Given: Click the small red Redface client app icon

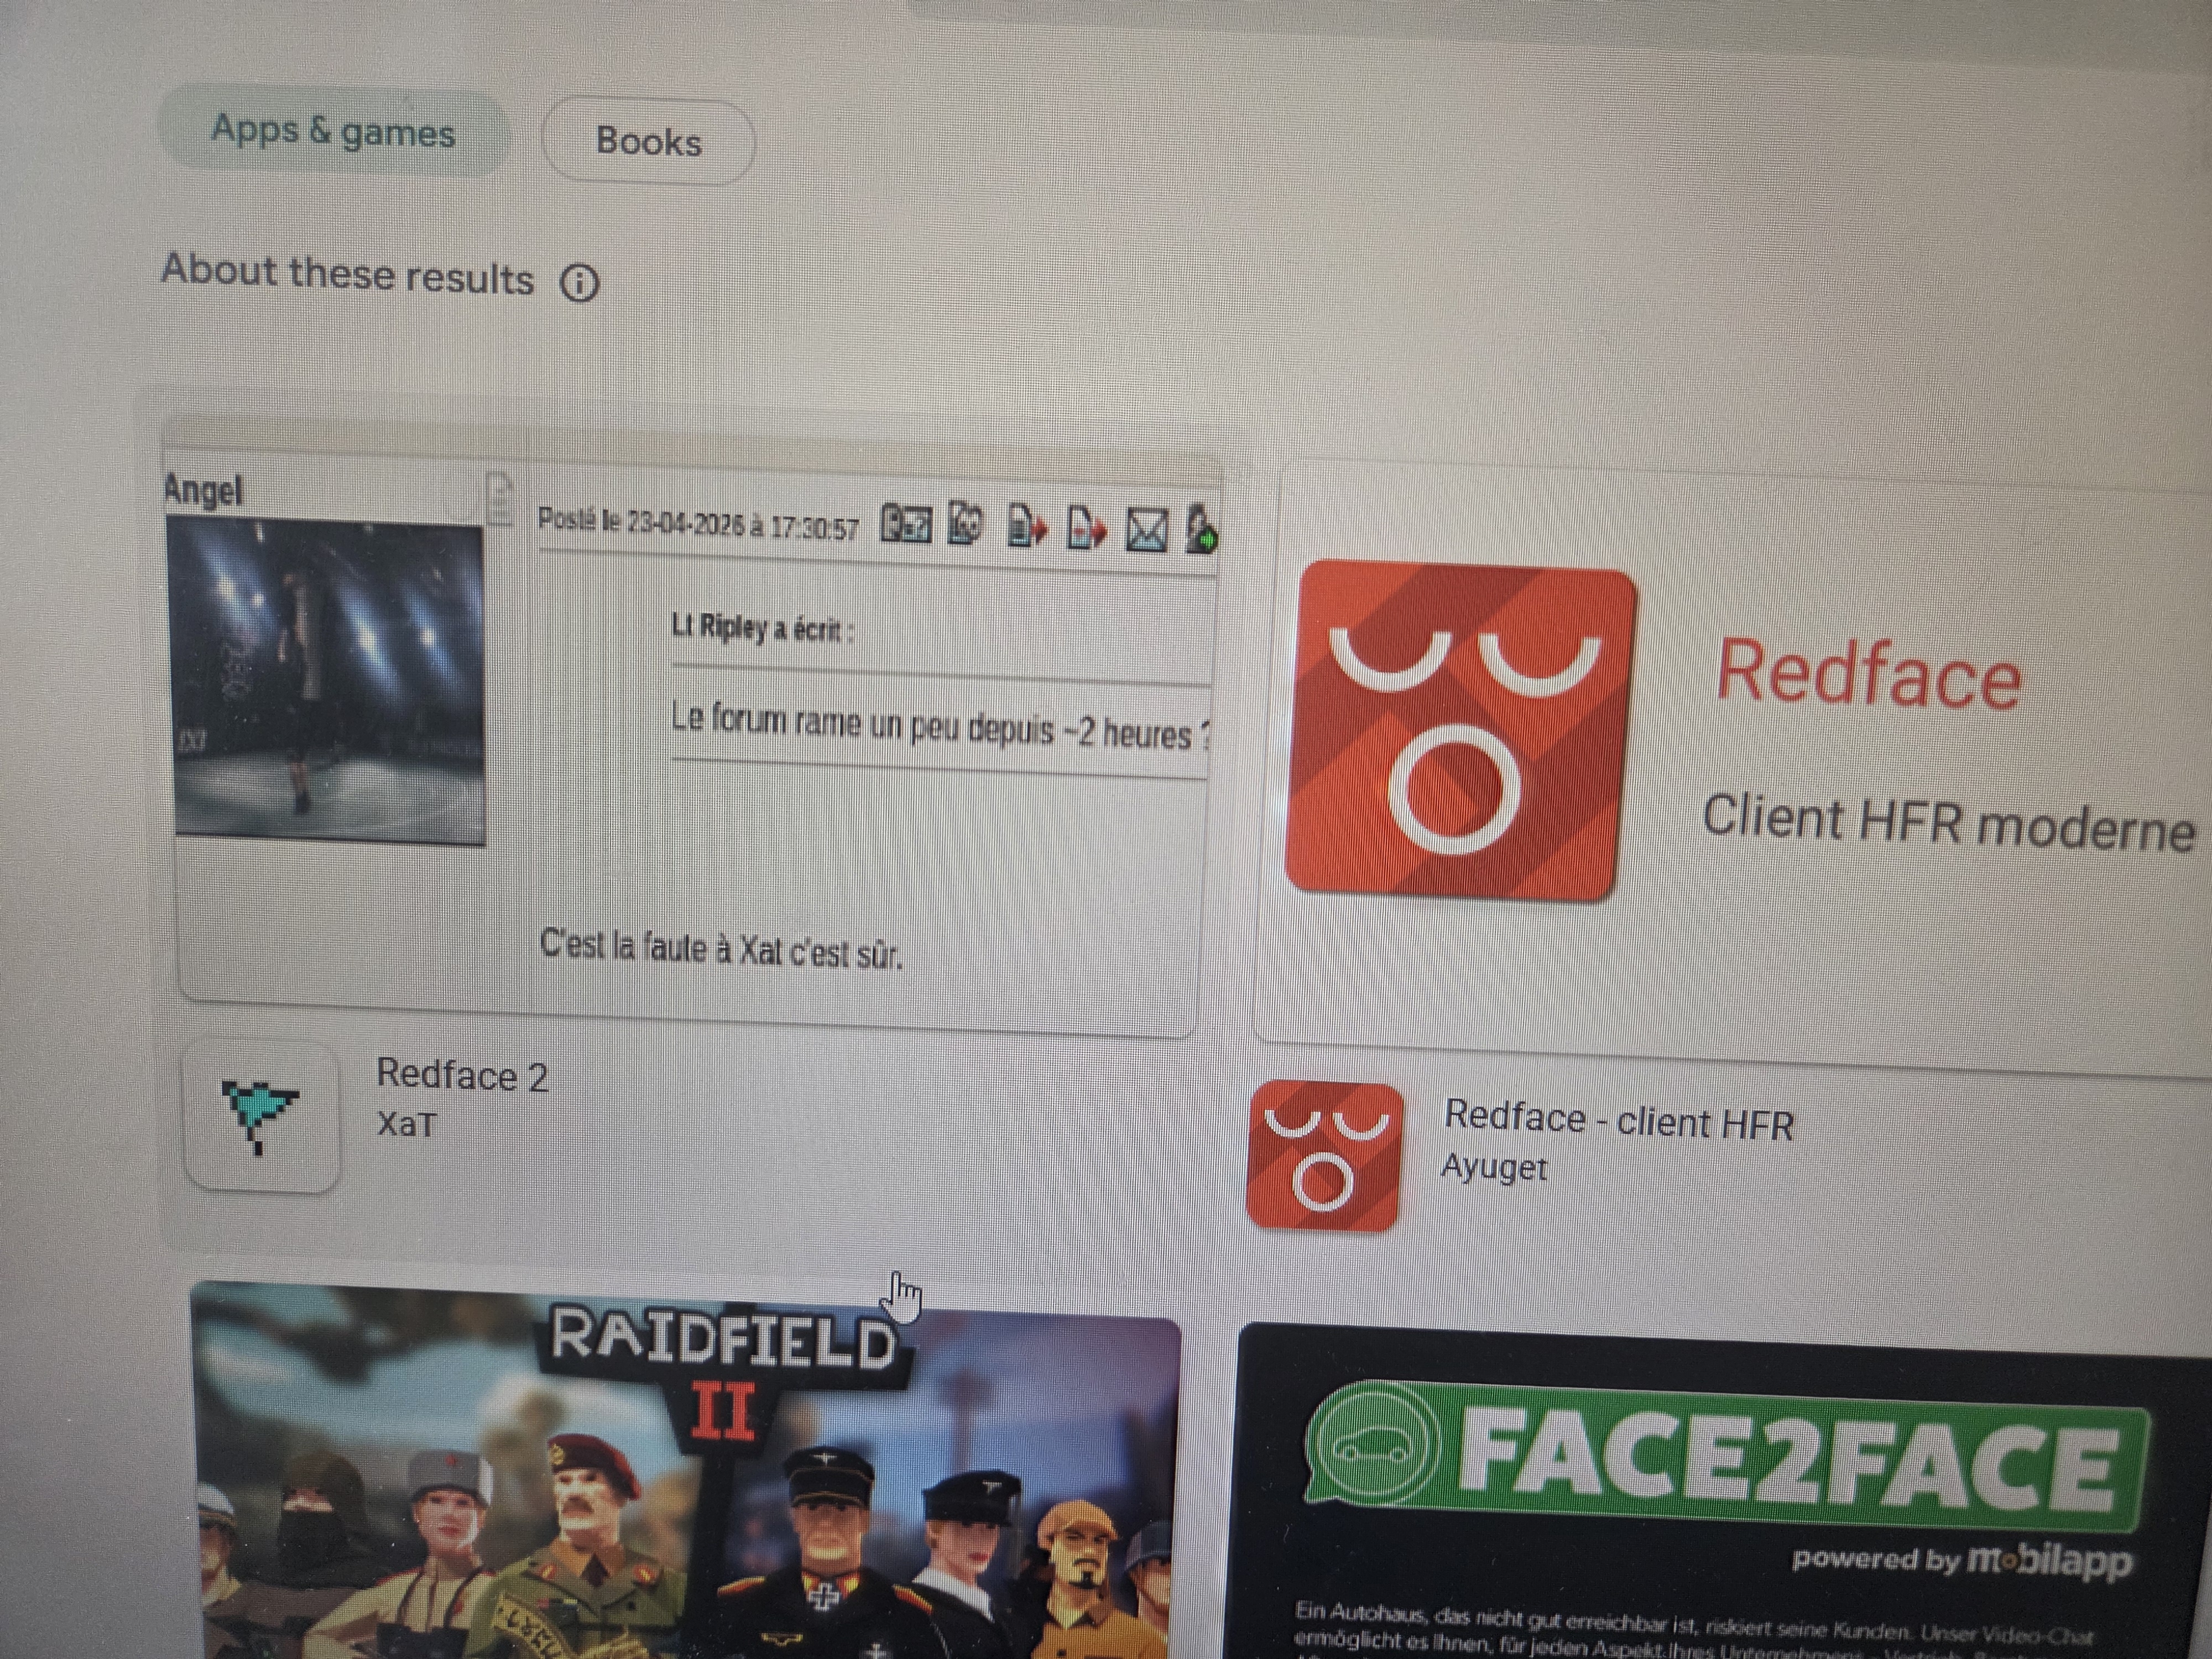Looking at the screenshot, I should pos(1325,1155).
